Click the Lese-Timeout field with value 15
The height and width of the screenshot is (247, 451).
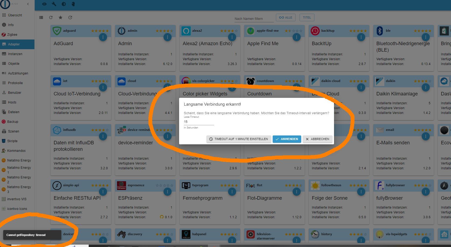[x=199, y=122]
